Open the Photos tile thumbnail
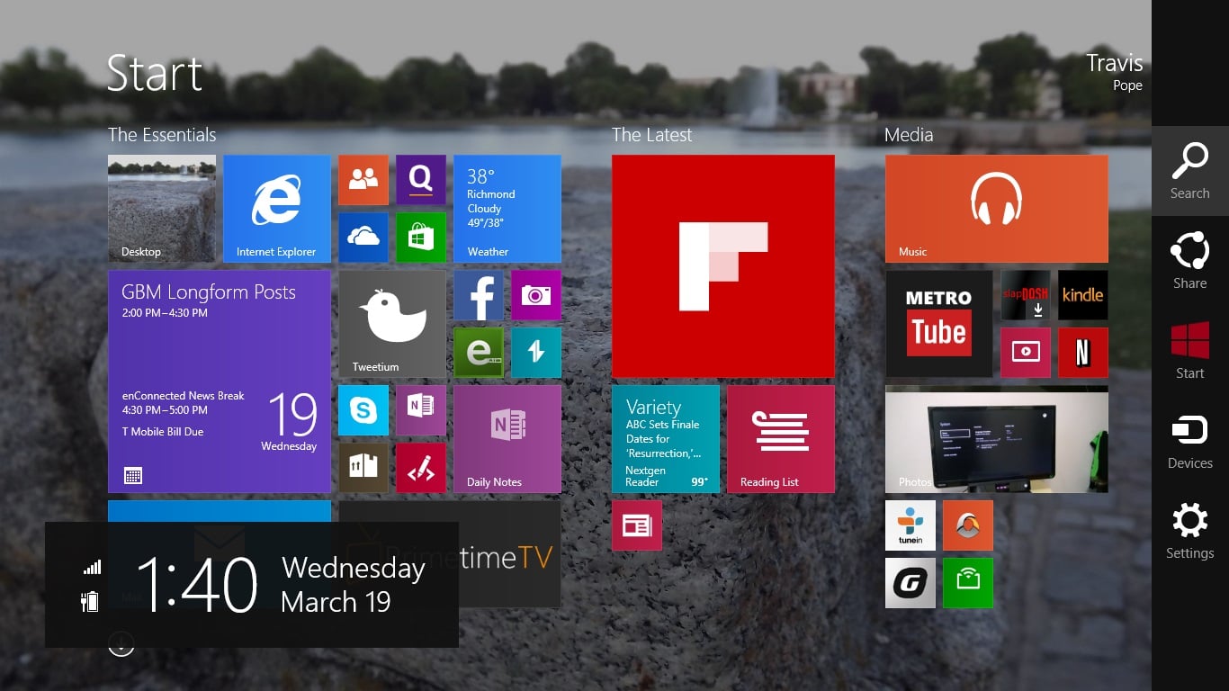Image resolution: width=1229 pixels, height=691 pixels. (996, 438)
